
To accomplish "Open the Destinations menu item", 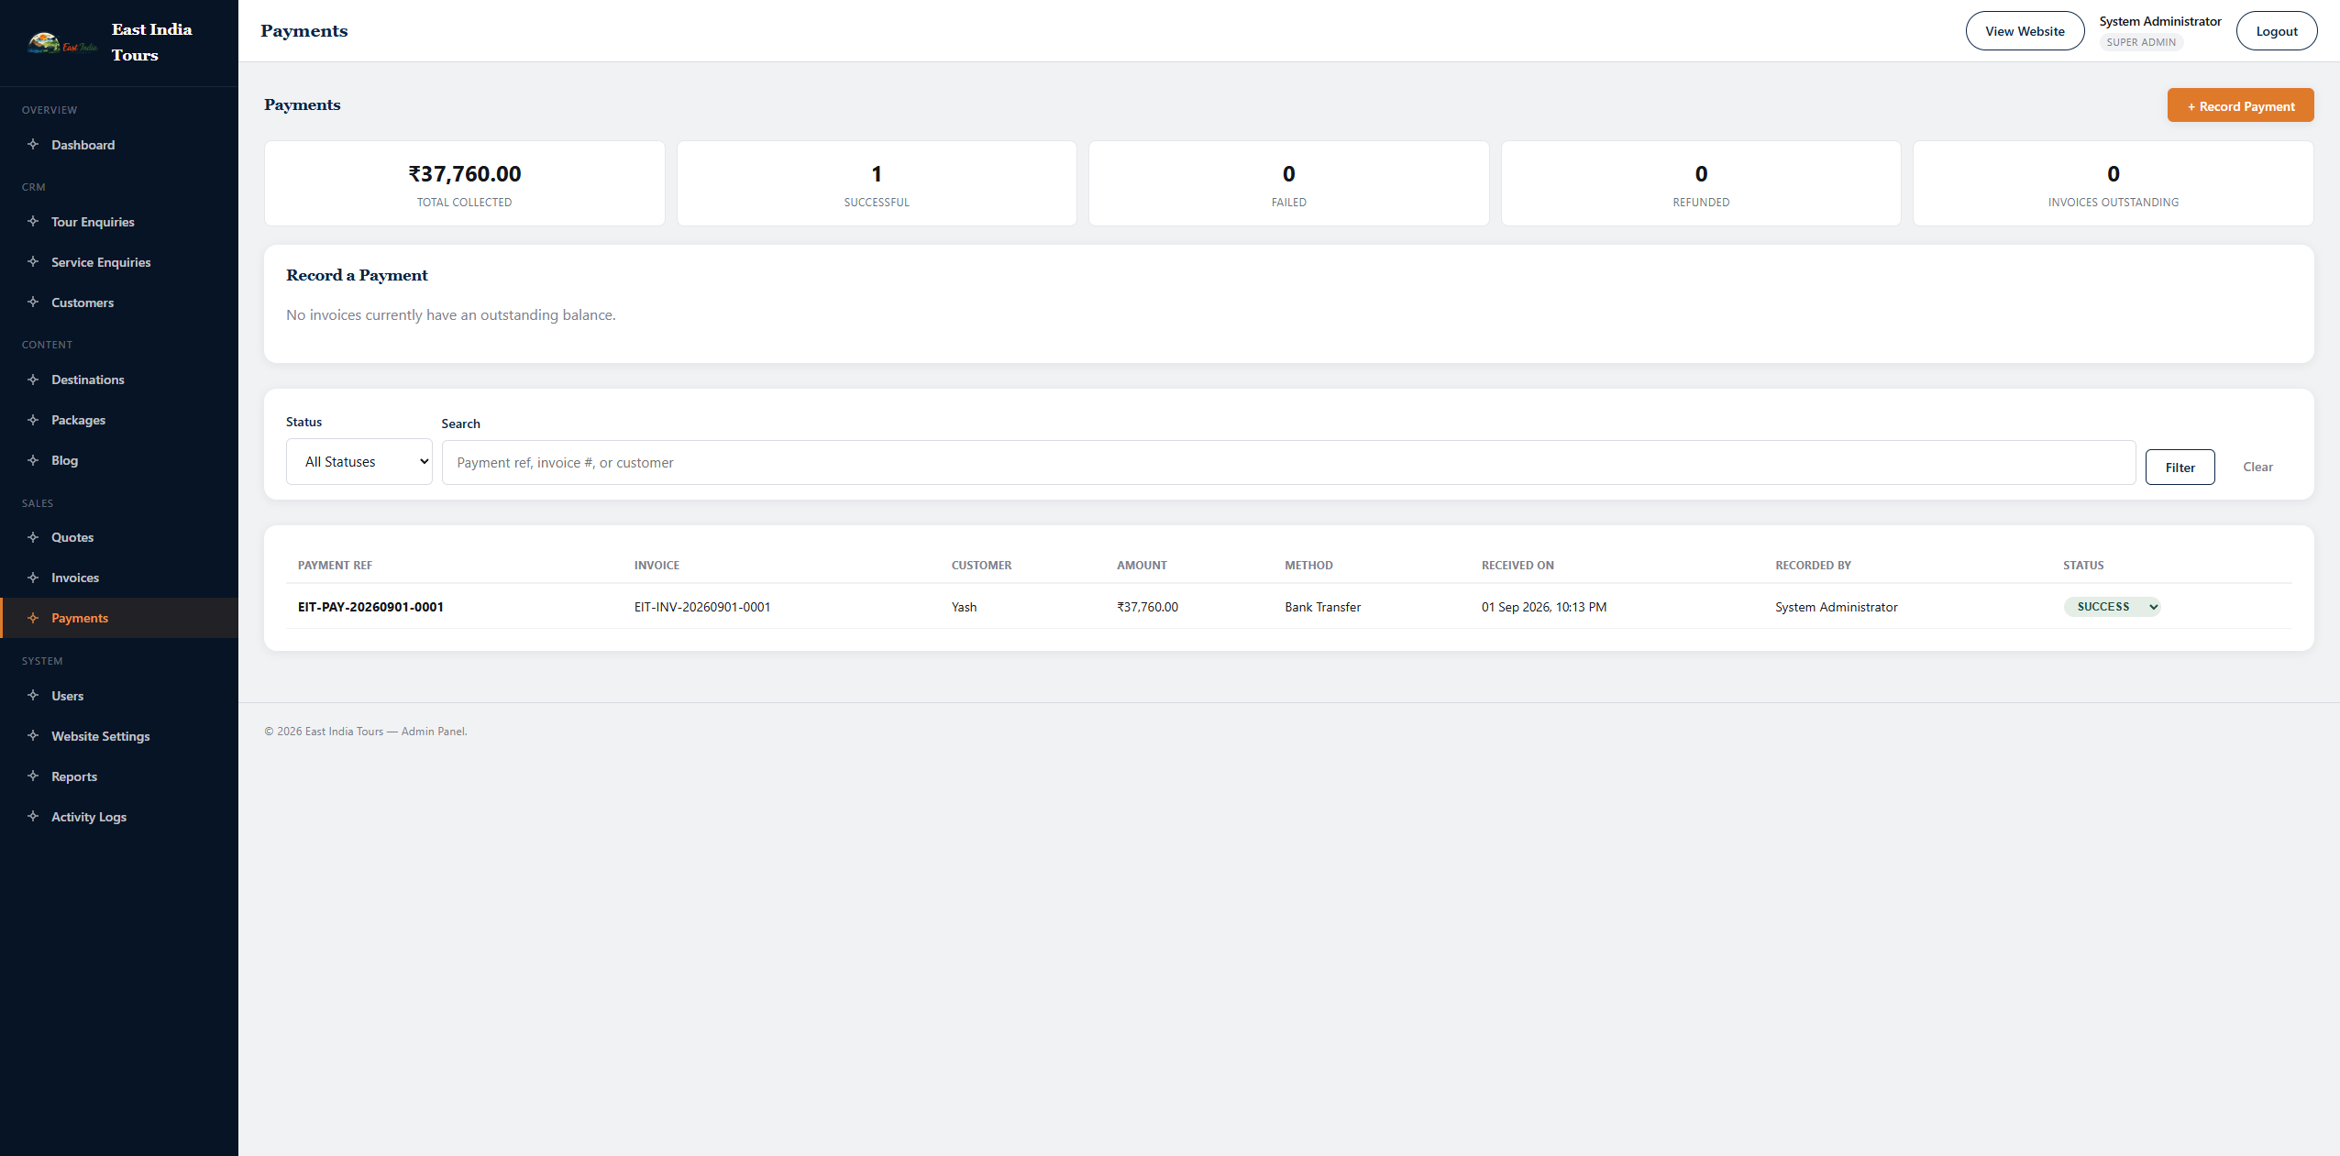I will point(119,380).
